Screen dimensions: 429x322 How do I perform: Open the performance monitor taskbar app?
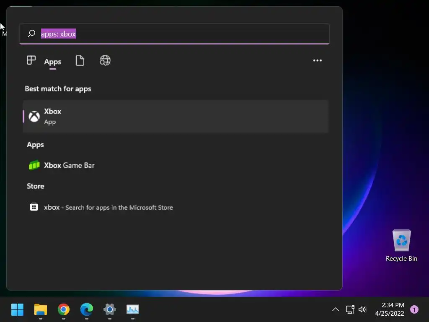coord(133,310)
